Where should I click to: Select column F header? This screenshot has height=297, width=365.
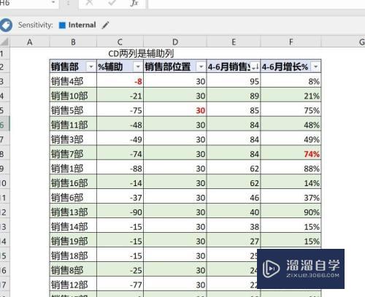pyautogui.click(x=291, y=42)
